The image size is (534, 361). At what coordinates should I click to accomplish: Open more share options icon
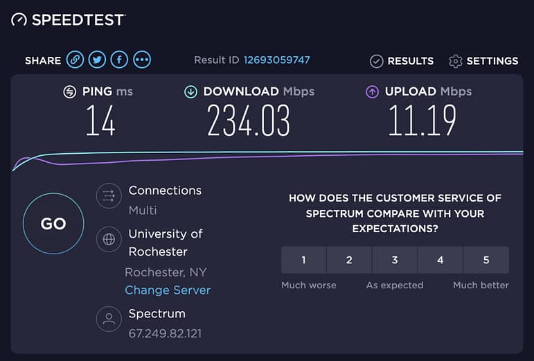click(x=142, y=60)
